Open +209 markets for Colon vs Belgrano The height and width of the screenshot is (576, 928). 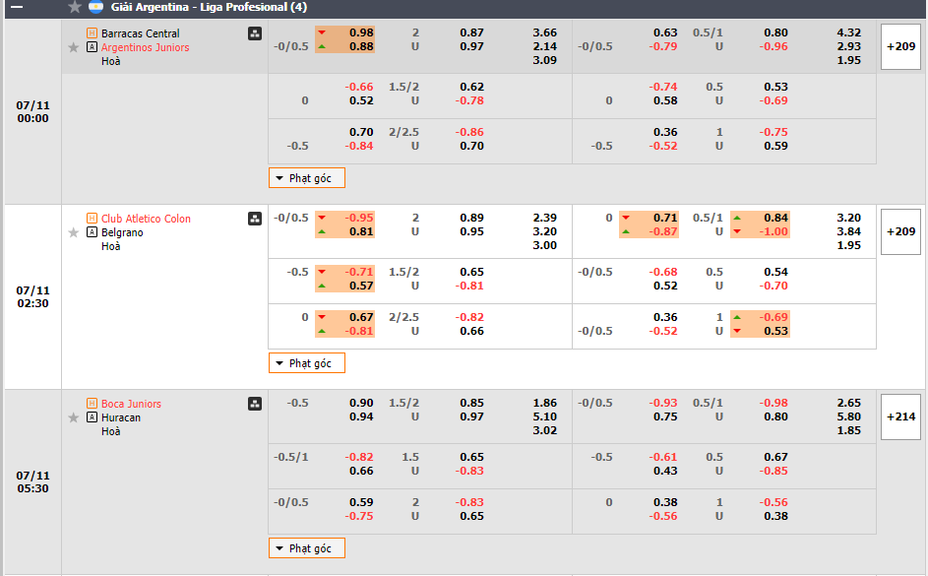pos(899,231)
